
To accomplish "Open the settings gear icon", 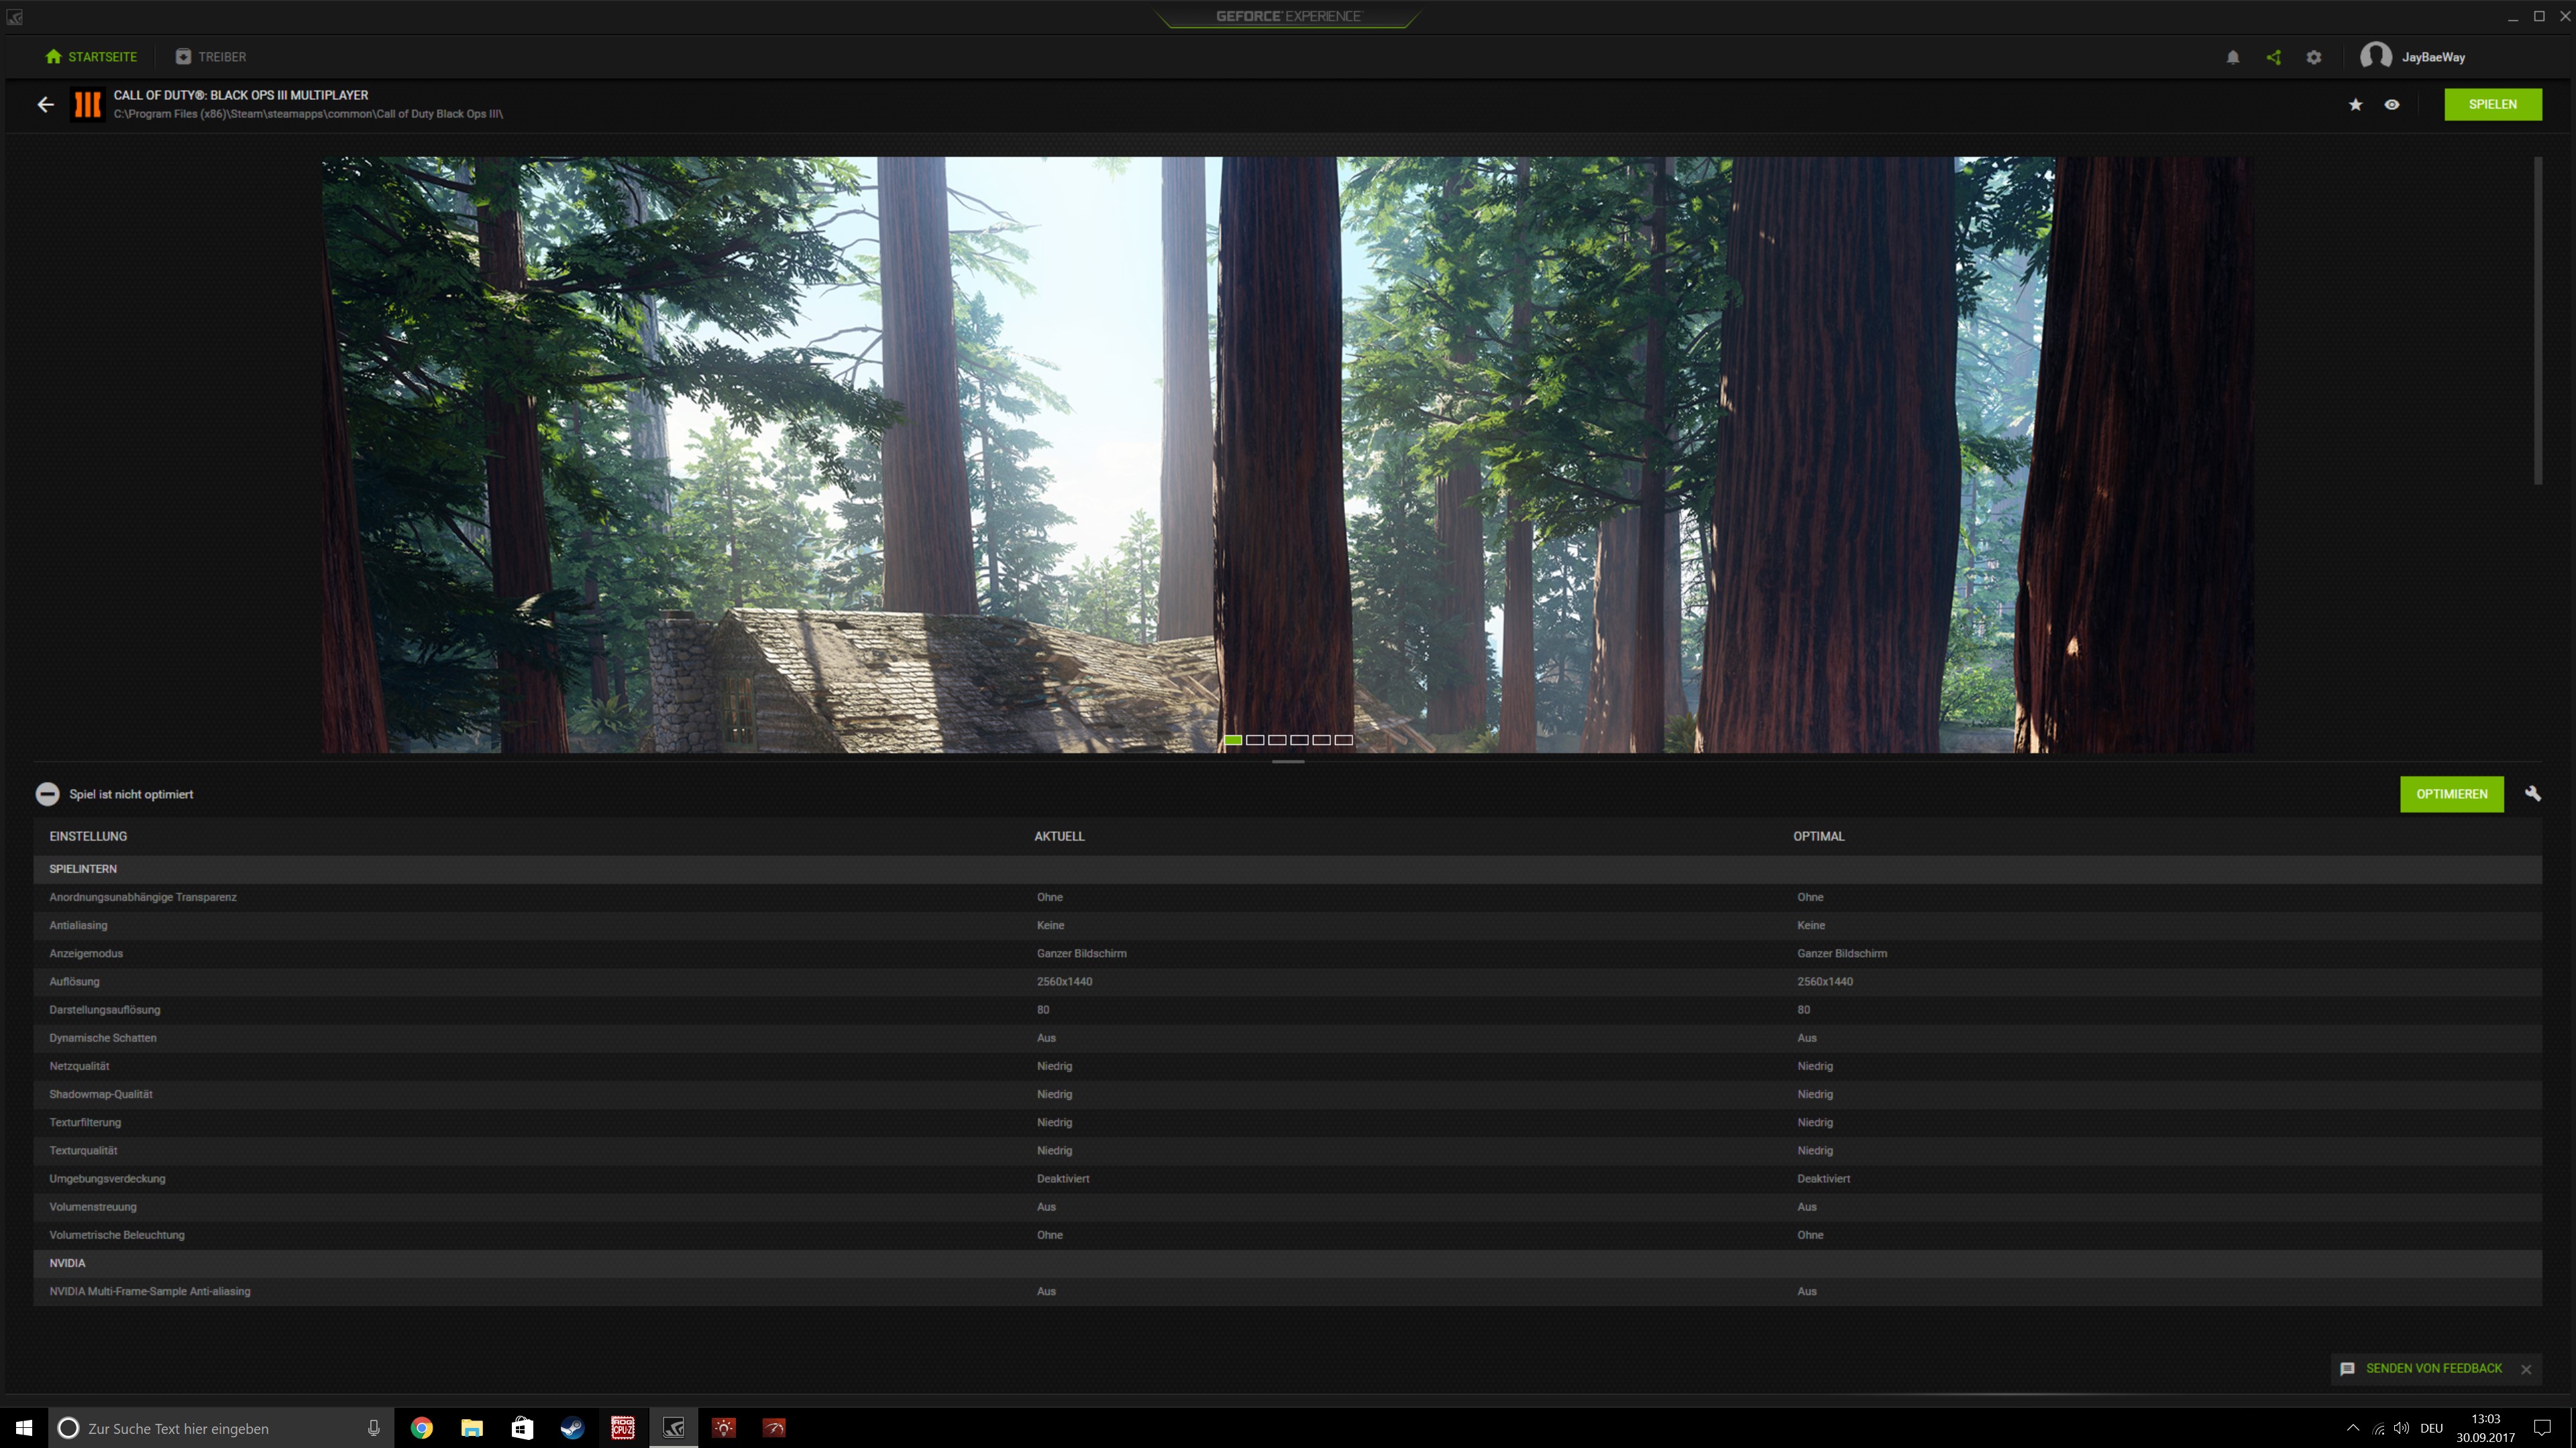I will 2314,57.
